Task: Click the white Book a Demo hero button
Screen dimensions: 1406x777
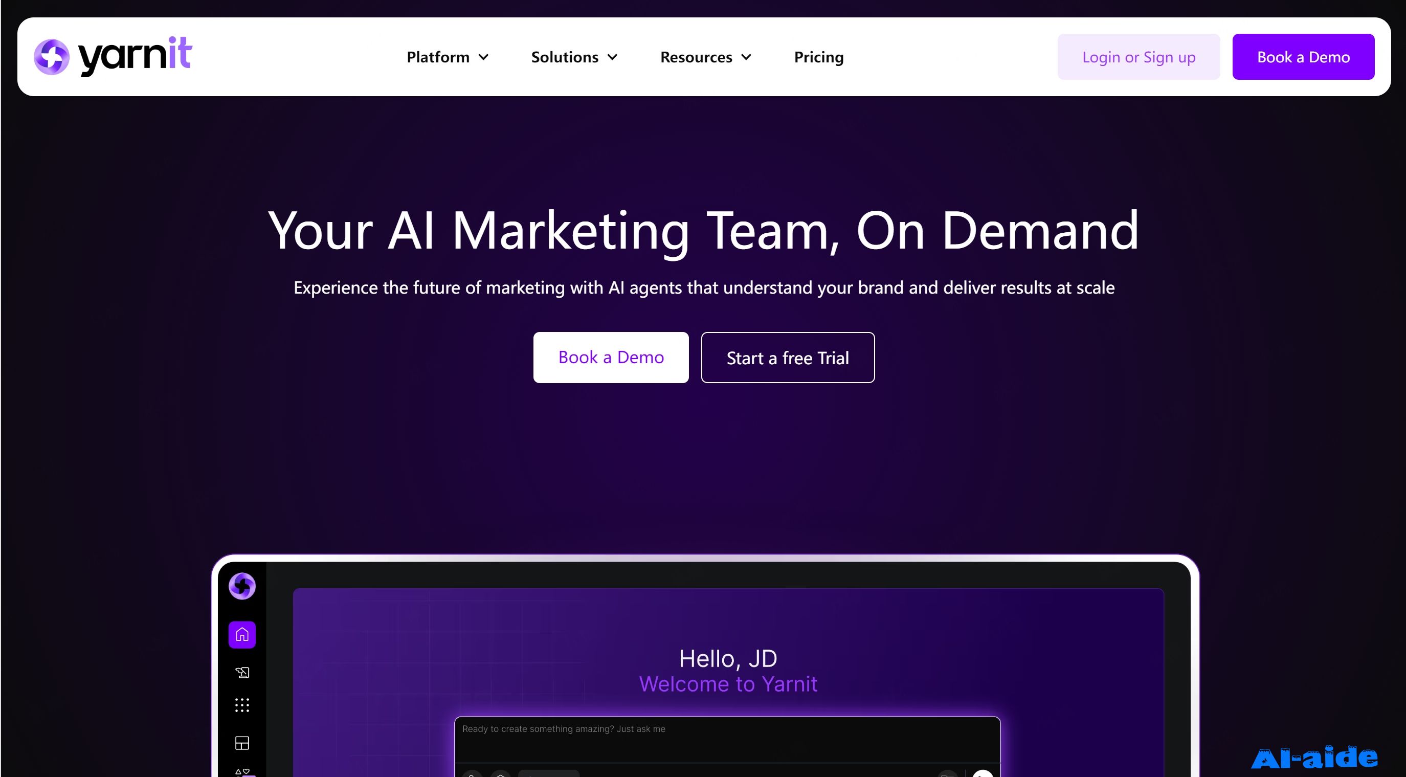Action: pos(611,357)
